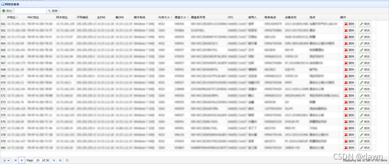Select row number 570 cell
The width and height of the screenshot is (389, 164).
3,82
